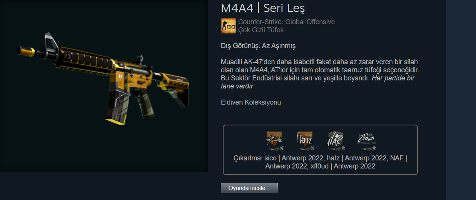Click the 'M4A4 | Seri Leş' item title
The width and height of the screenshot is (476, 200).
point(263,7)
